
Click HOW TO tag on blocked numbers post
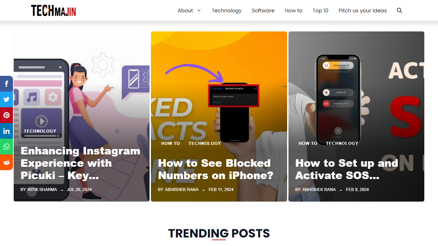[170, 143]
